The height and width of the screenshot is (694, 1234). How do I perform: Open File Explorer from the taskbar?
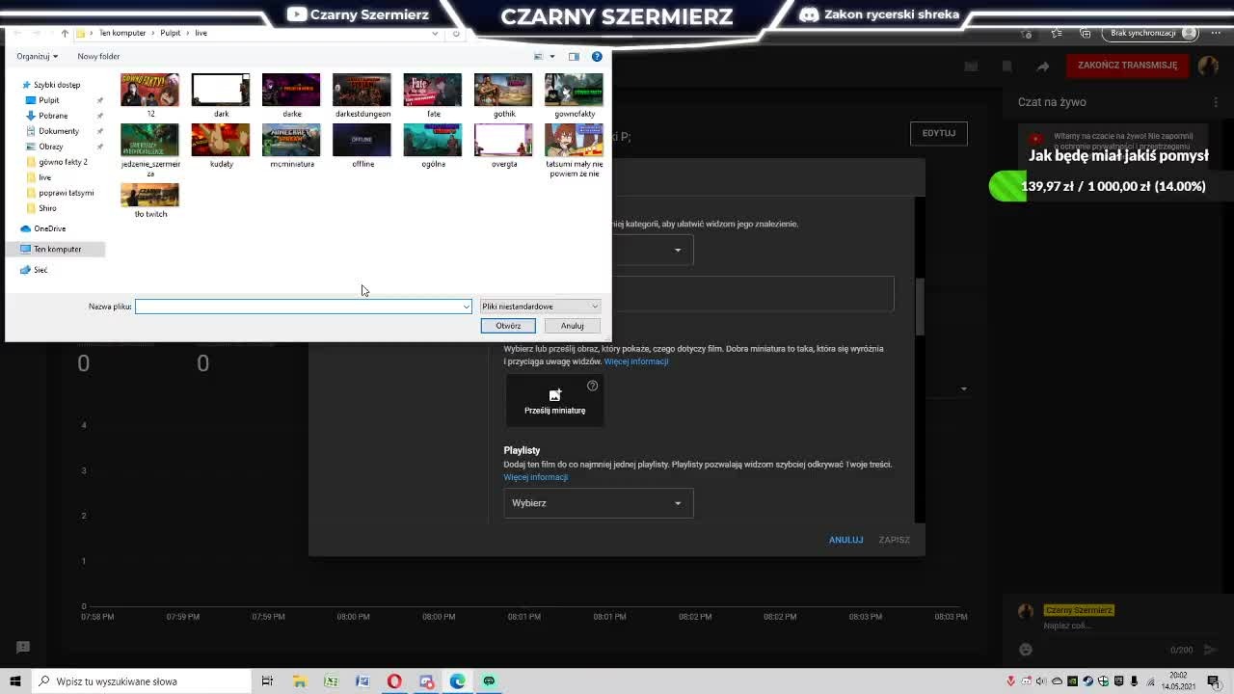pyautogui.click(x=300, y=681)
